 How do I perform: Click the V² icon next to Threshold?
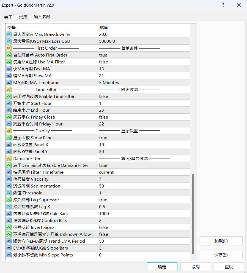[8, 193]
